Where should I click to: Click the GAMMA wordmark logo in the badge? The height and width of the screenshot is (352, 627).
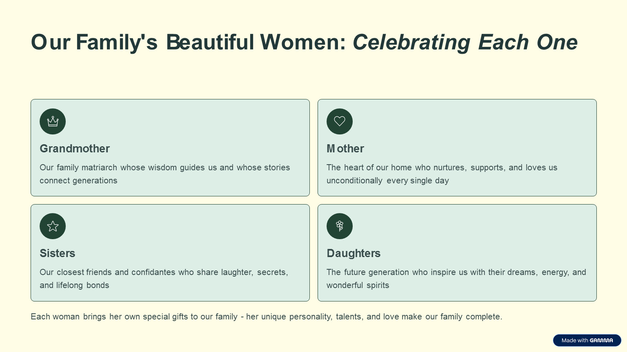point(601,340)
